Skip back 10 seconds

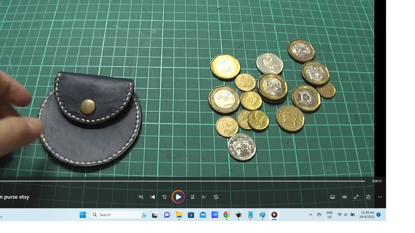click(165, 197)
